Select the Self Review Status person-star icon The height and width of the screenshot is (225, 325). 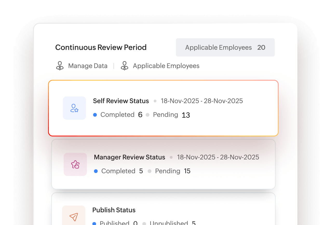coord(75,108)
